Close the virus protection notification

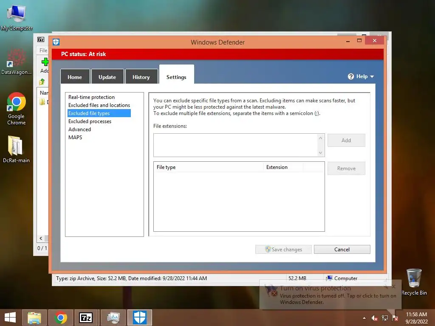tap(393, 287)
